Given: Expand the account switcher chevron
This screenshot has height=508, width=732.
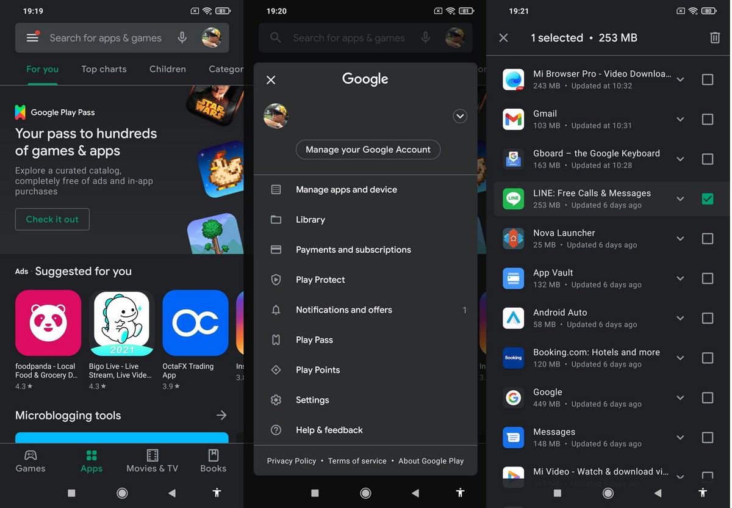Looking at the screenshot, I should 460,116.
